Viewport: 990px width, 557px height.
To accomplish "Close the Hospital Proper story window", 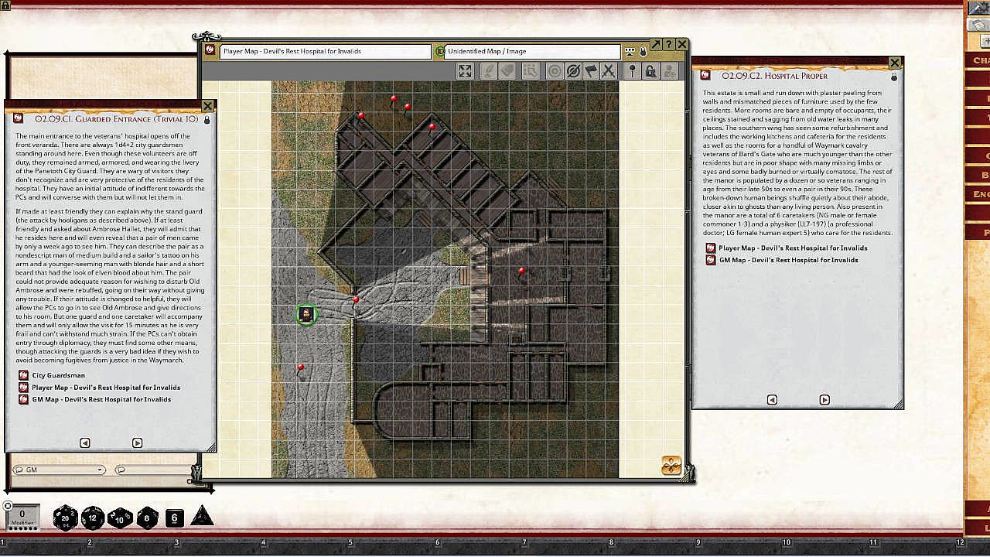I will (895, 63).
